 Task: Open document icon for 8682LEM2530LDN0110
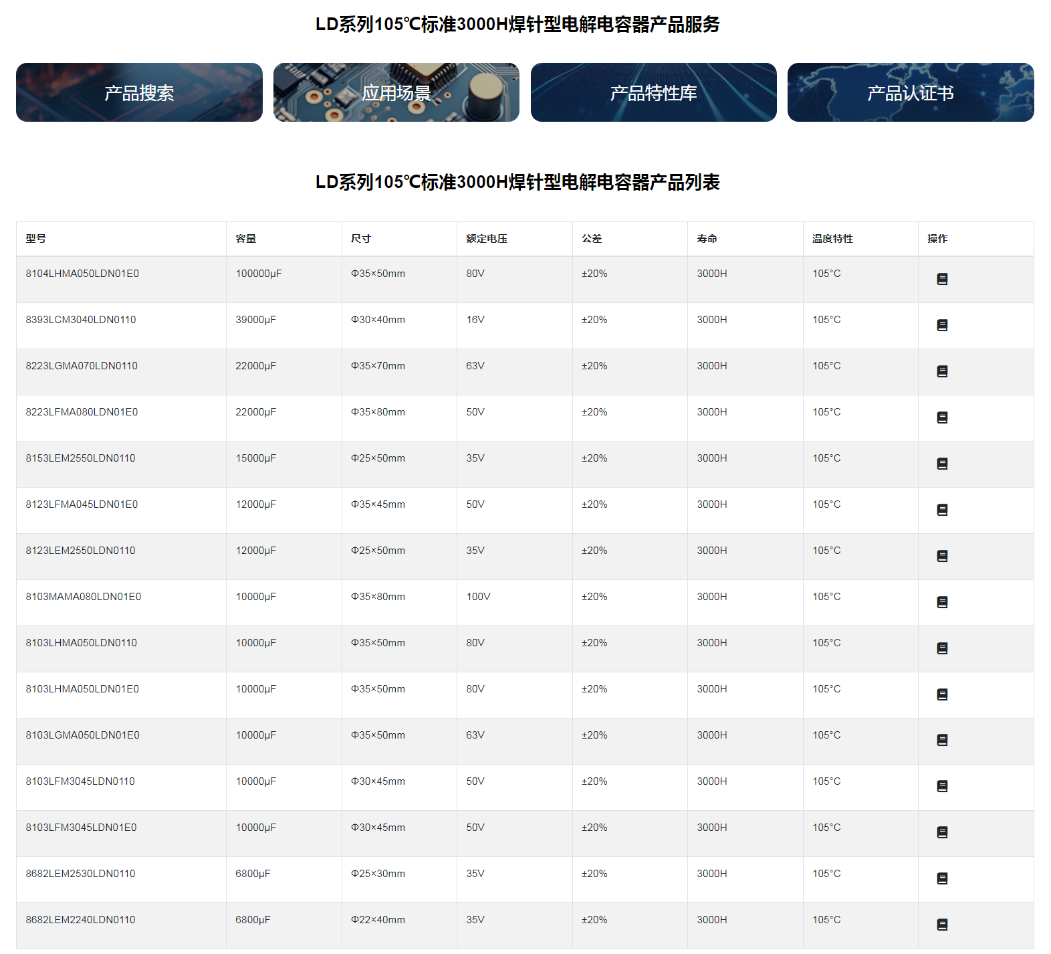click(942, 878)
